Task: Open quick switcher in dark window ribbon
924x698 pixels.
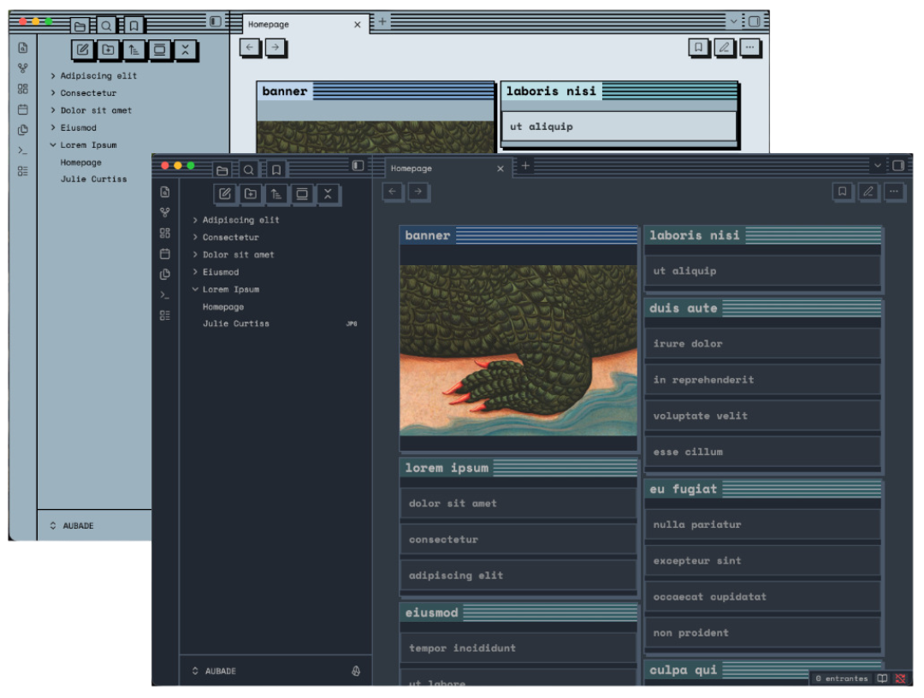Action: [x=165, y=192]
